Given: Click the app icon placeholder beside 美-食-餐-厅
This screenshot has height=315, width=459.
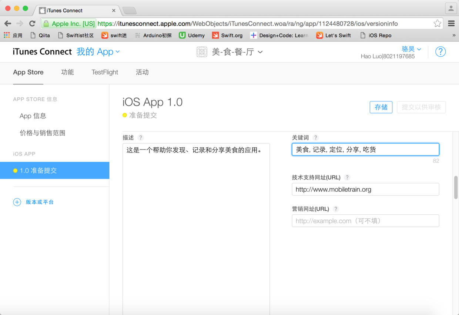Looking at the screenshot, I should (x=202, y=52).
